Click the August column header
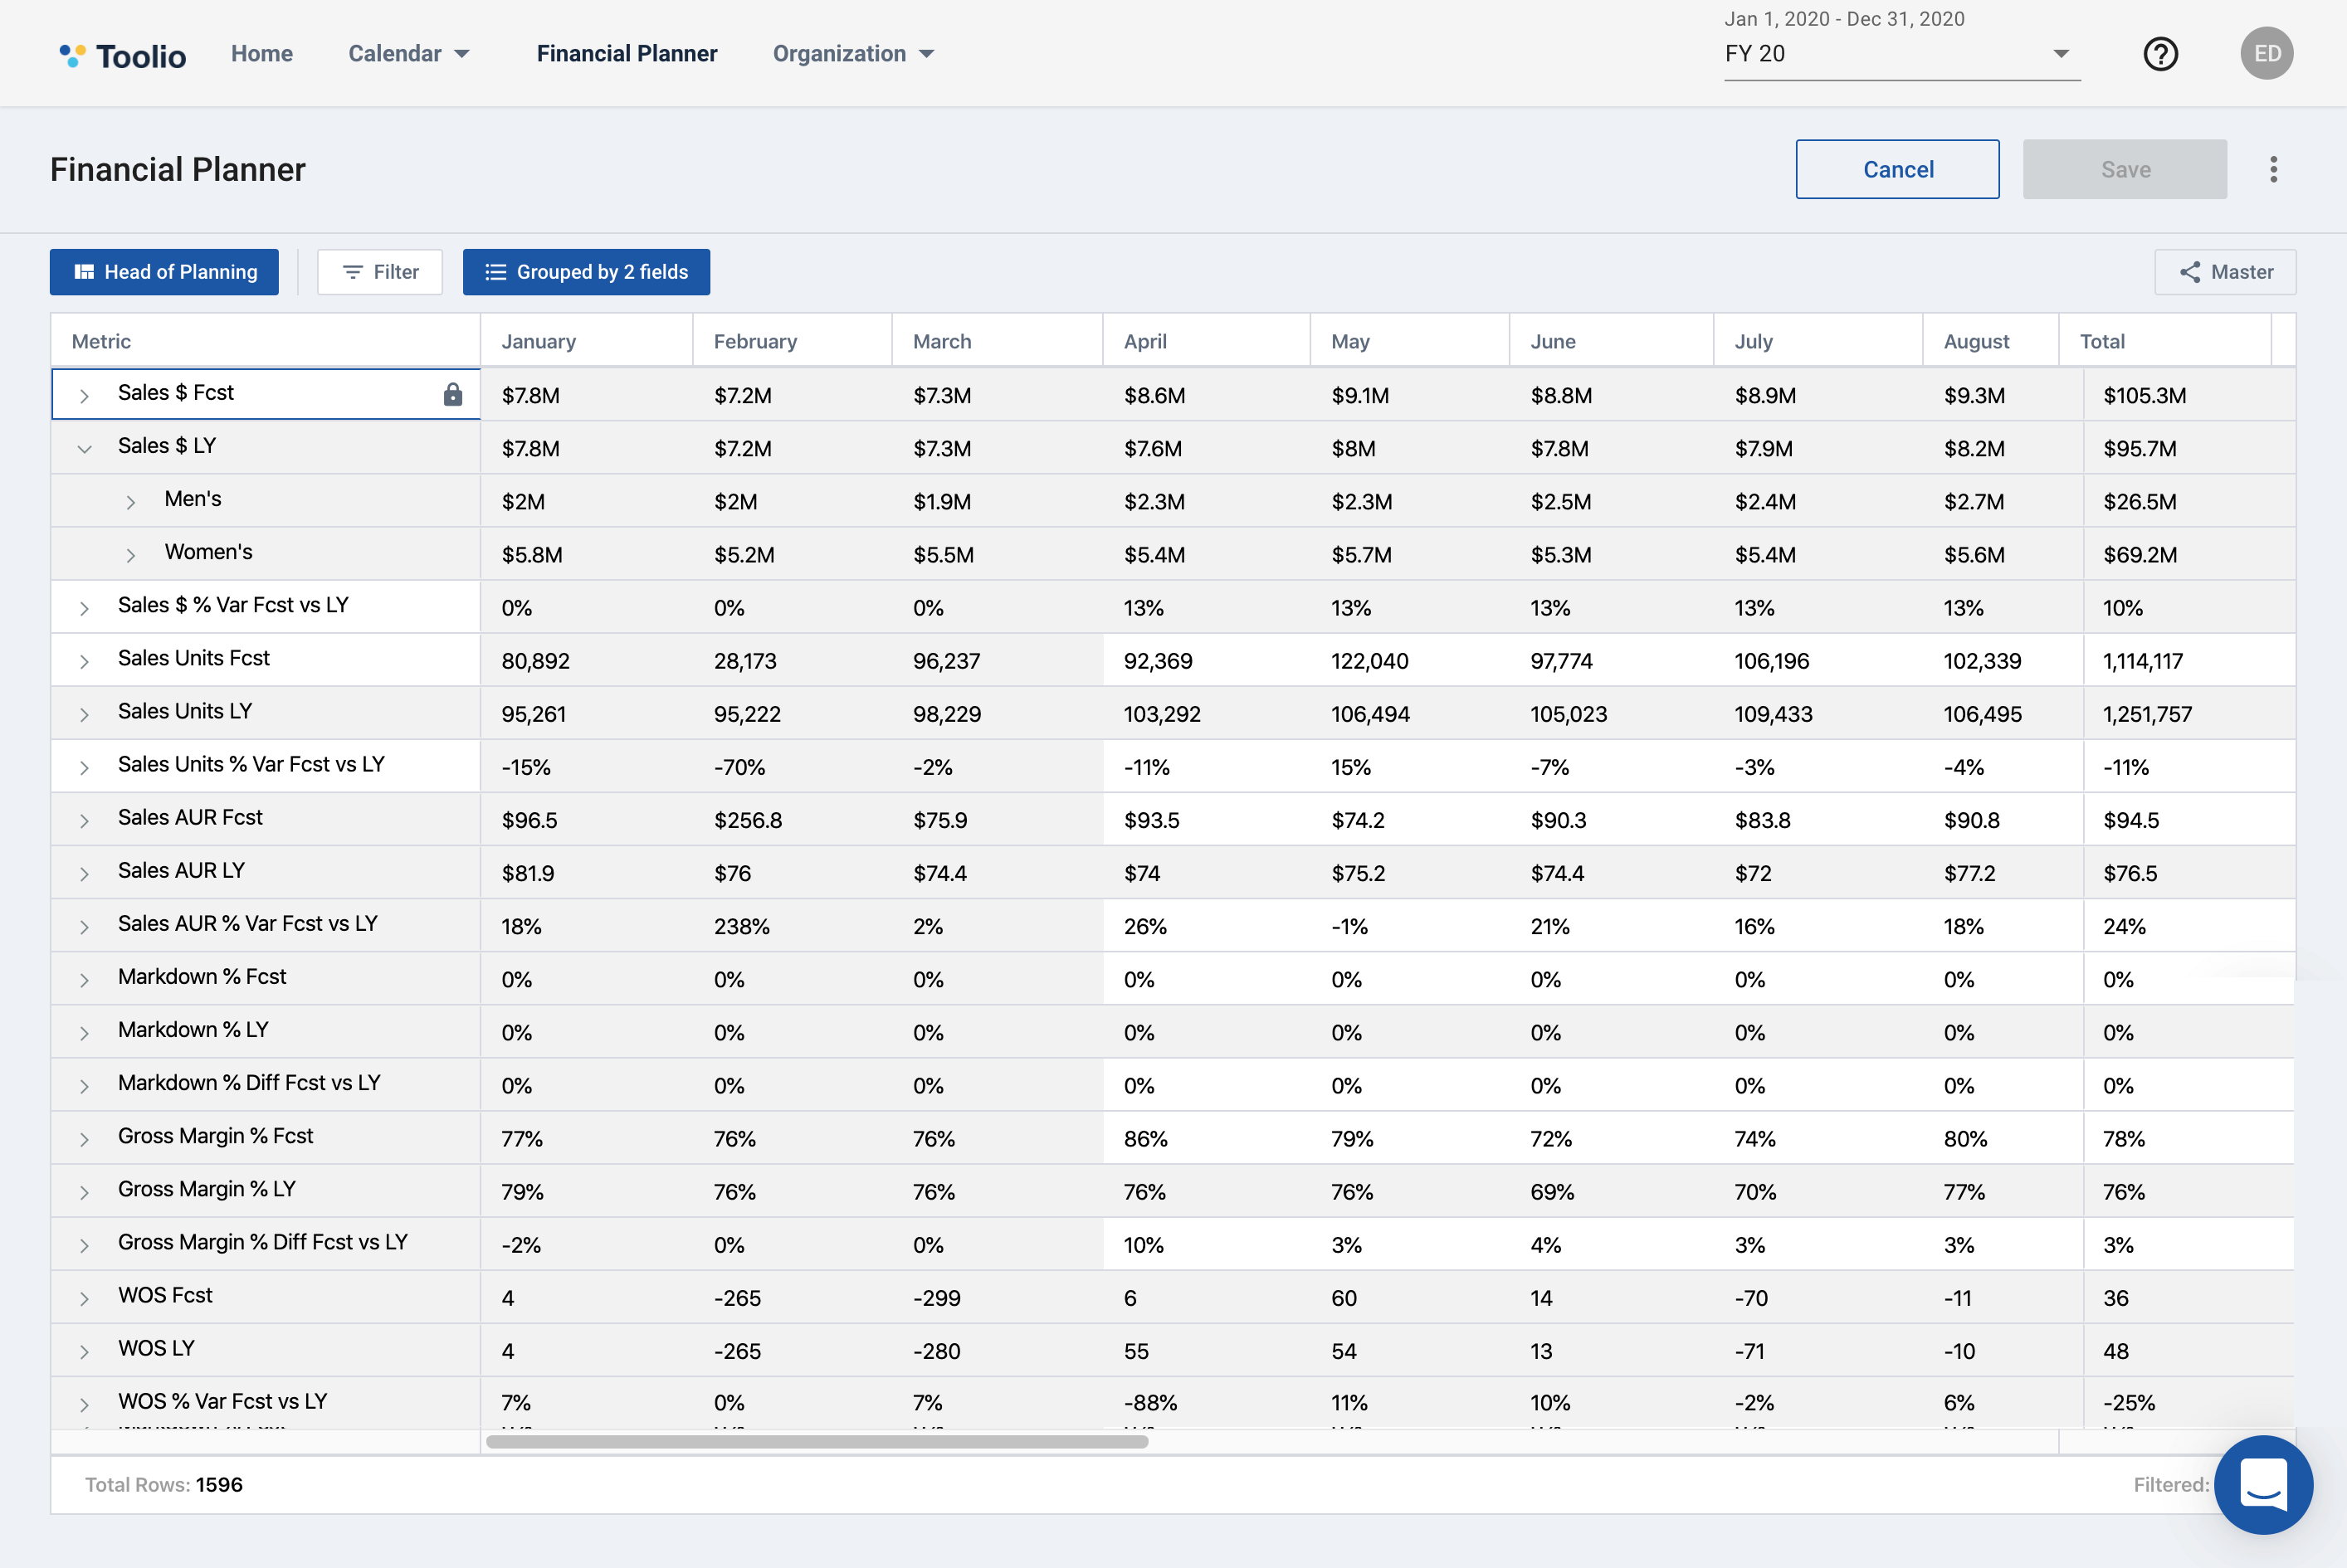The image size is (2347, 1568). (1990, 341)
